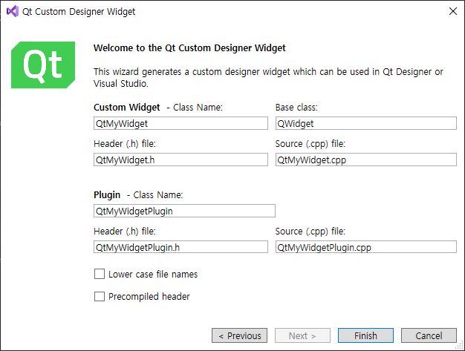Click the disabled Next button

point(302,335)
